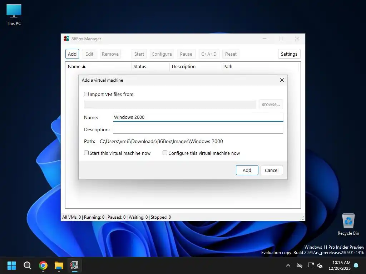This screenshot has height=274, width=366.
Task: Click the Configure toolbar button
Action: [162, 54]
